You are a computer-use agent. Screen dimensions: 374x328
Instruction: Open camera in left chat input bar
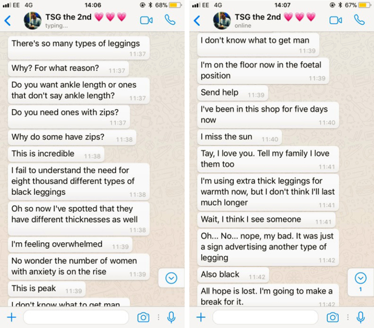tap(143, 317)
